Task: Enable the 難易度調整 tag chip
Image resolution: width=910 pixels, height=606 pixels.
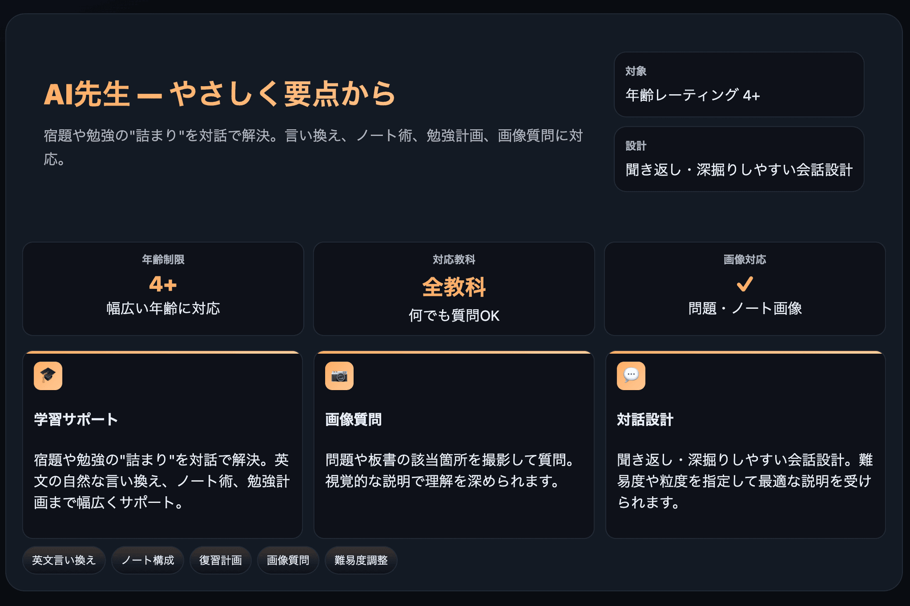Action: pos(361,560)
